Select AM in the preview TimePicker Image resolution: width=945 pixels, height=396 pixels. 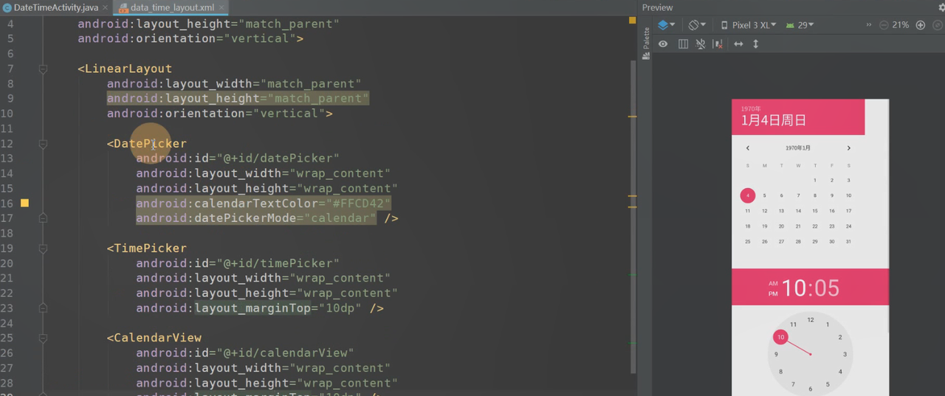pos(773,283)
